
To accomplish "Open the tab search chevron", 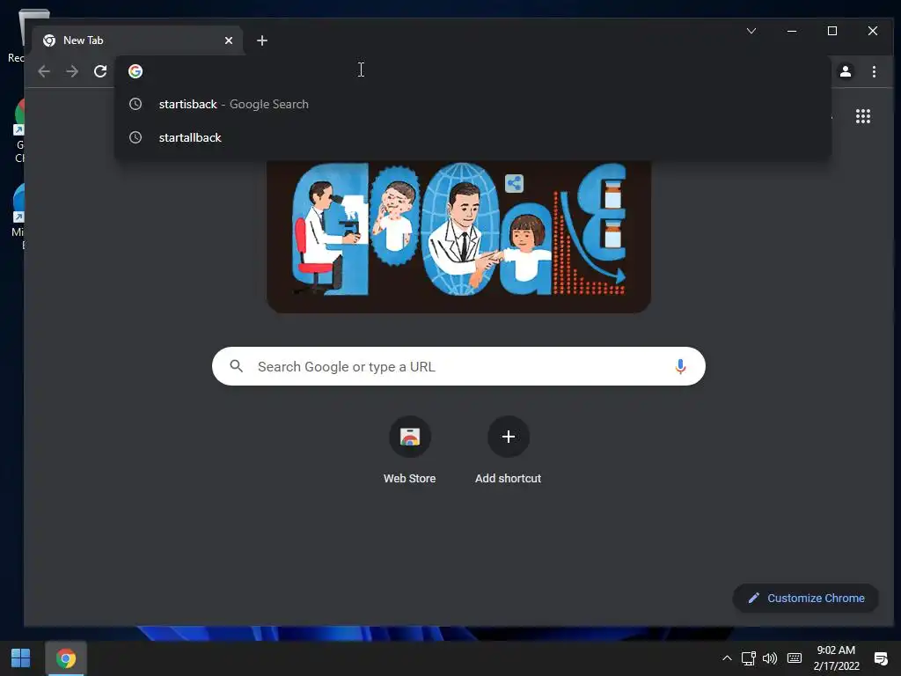I will (x=751, y=31).
